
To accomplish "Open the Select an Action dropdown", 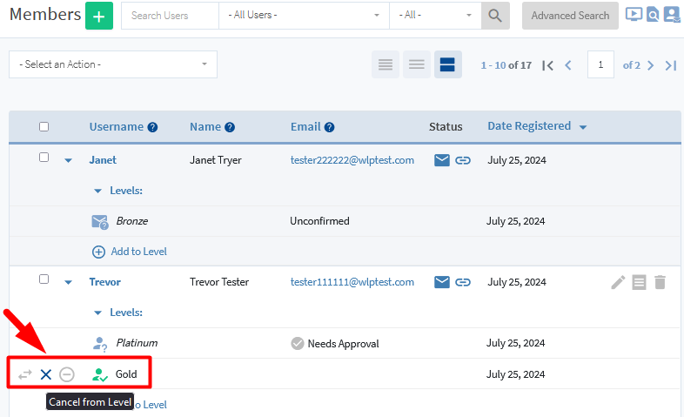I will (113, 64).
